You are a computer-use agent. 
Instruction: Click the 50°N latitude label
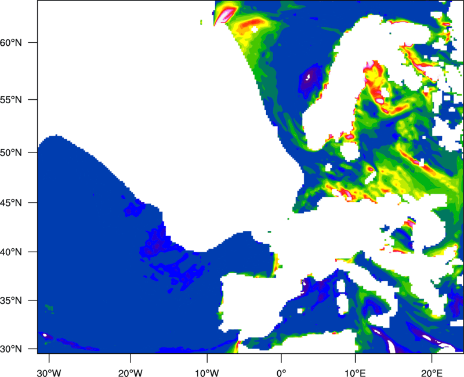(x=11, y=153)
